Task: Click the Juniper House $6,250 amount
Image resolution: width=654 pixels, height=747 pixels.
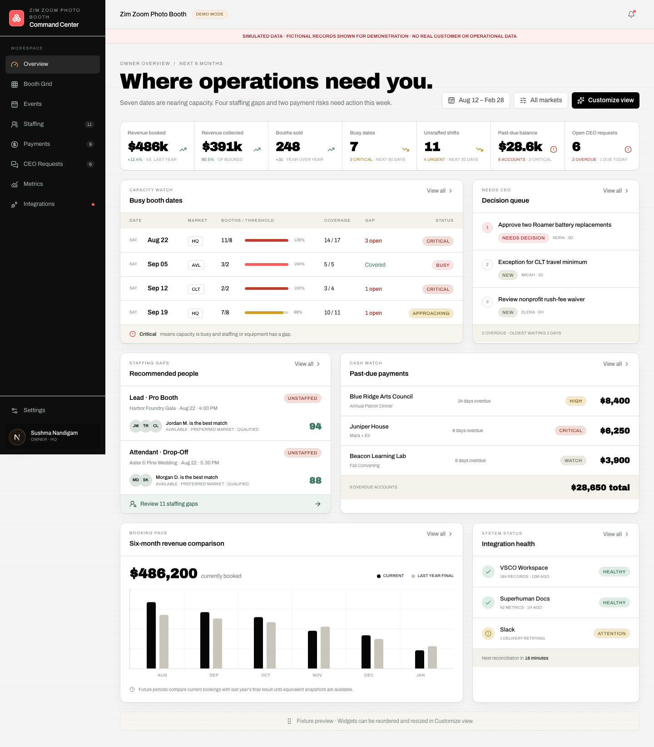Action: (x=615, y=431)
